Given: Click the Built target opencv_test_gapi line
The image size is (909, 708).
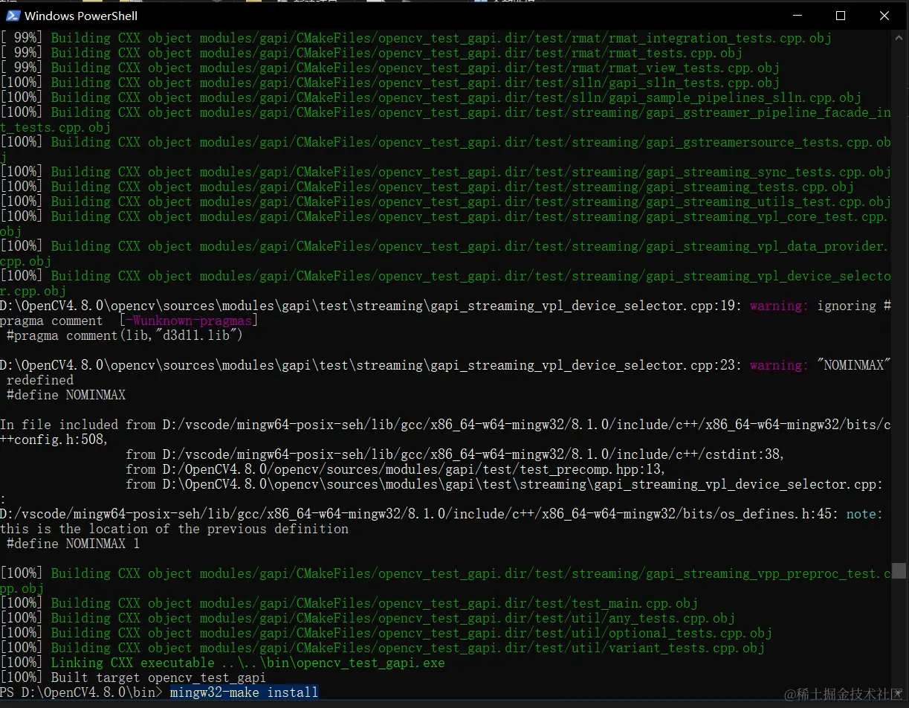Looking at the screenshot, I should click(x=133, y=678).
